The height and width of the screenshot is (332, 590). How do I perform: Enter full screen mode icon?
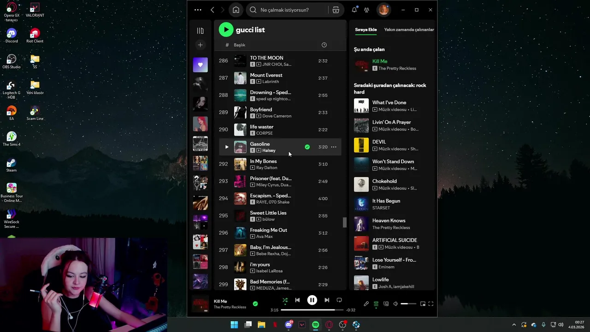click(431, 304)
